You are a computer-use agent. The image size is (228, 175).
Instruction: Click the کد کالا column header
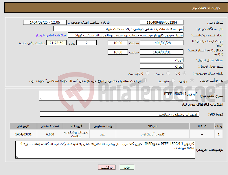click(202, 126)
